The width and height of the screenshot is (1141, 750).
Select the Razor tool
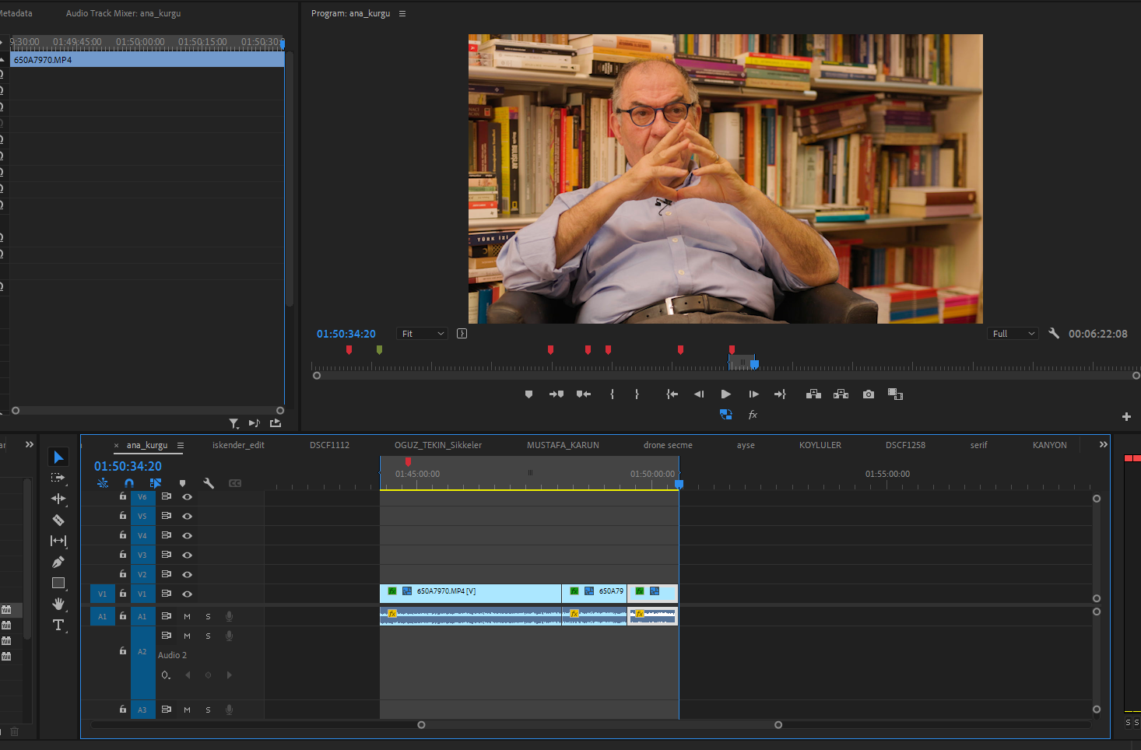[58, 520]
